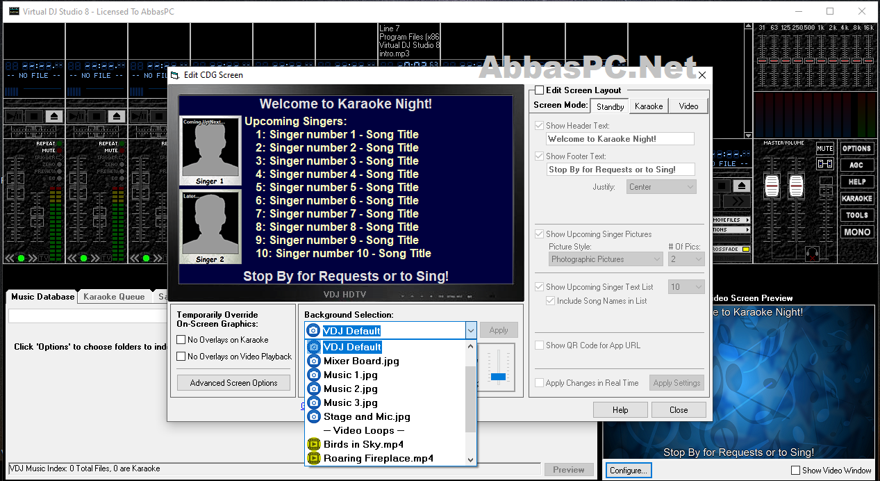Click the channel link icon under master MUTE

[824, 164]
